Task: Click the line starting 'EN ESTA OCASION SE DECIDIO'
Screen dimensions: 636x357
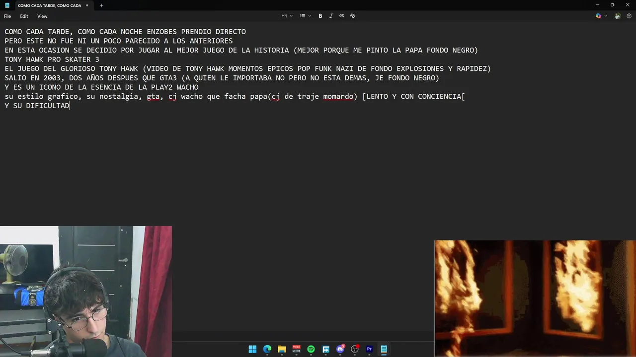Action: pyautogui.click(x=241, y=51)
